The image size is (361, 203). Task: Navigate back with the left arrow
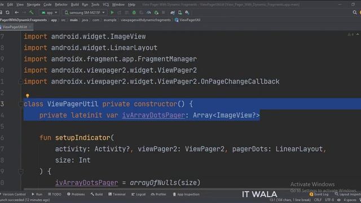tap(16, 12)
